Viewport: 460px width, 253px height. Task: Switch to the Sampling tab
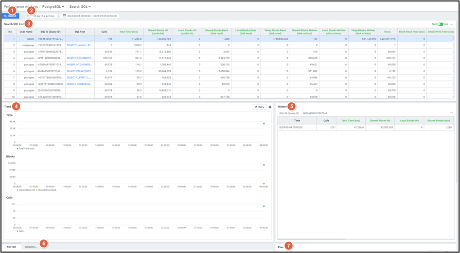click(31, 247)
